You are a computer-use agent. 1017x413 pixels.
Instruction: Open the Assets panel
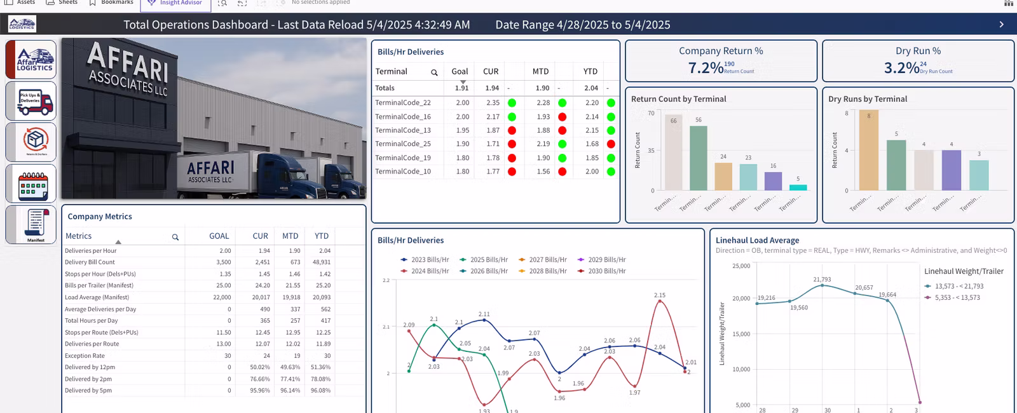tap(20, 3)
